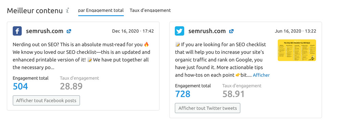Image resolution: width=342 pixels, height=125 pixels.
Task: Click semrush.com name in Facebook card
Action: [45, 31]
